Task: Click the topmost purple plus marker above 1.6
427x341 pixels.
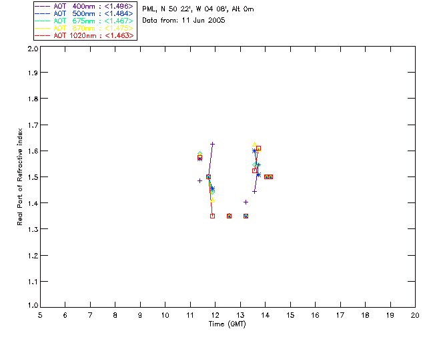Action: point(213,144)
